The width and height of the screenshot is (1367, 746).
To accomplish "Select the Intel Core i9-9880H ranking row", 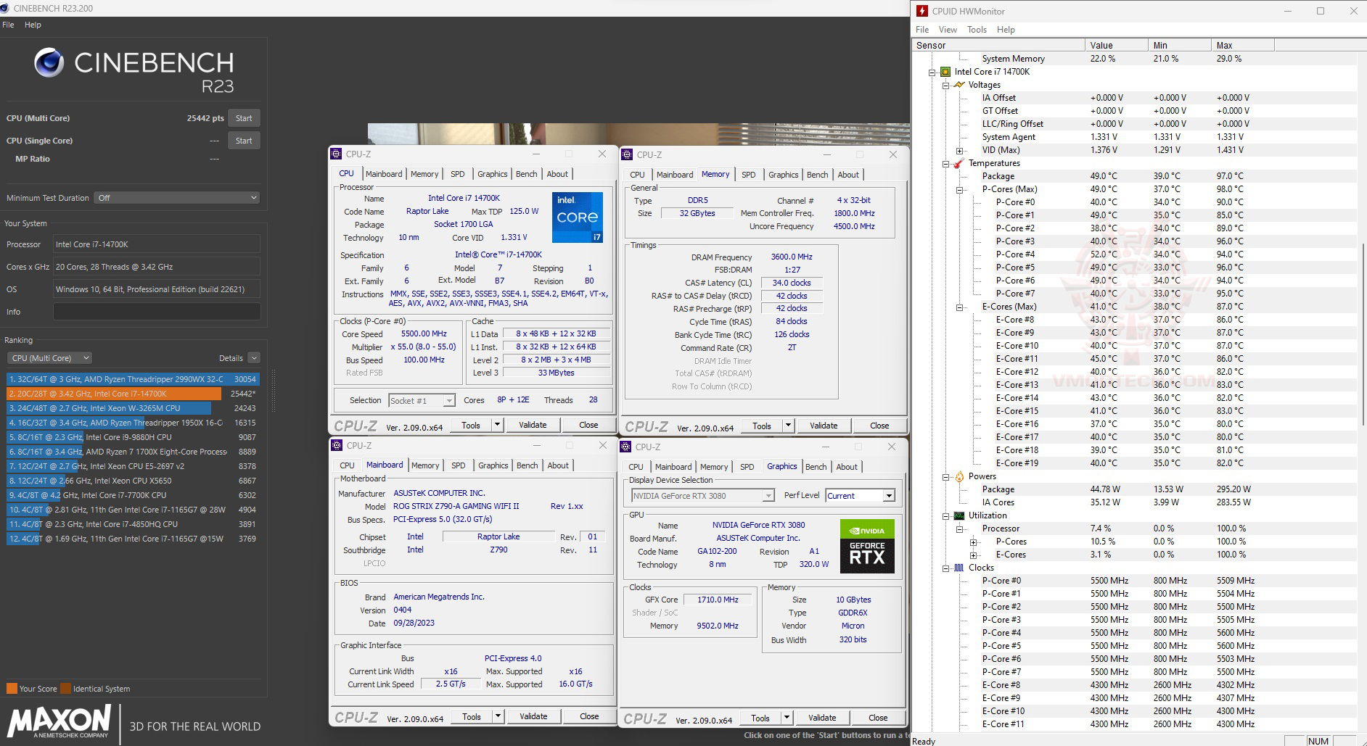I will (x=132, y=437).
